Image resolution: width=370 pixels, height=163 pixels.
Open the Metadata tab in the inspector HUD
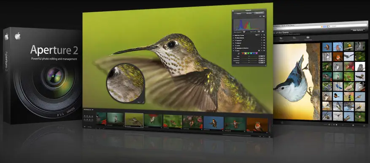249,13
